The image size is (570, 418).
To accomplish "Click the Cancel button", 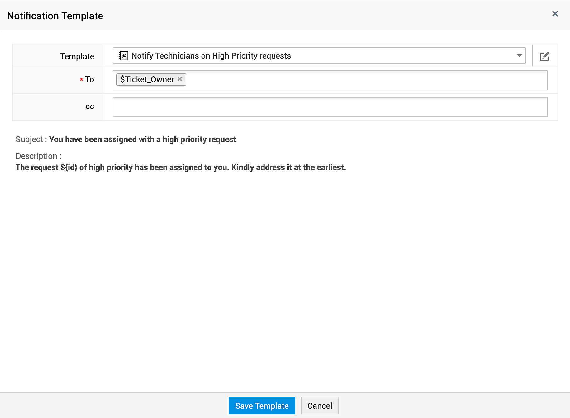I will click(x=320, y=406).
